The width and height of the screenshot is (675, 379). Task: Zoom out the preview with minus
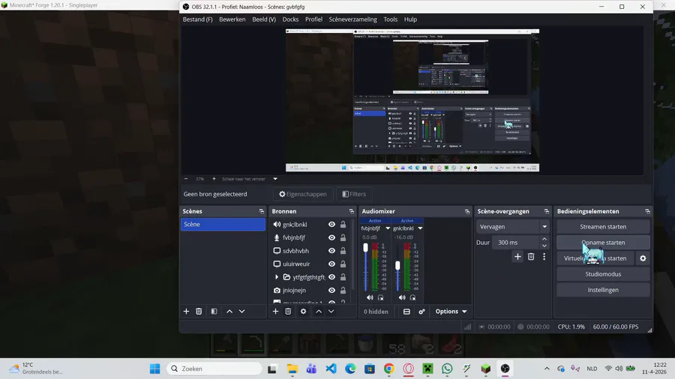coord(186,179)
